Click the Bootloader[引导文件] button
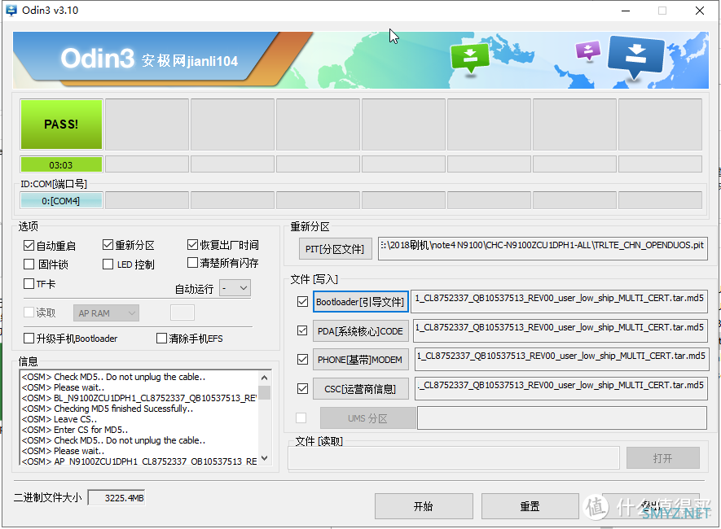Screen dimensions: 721x529 point(360,302)
